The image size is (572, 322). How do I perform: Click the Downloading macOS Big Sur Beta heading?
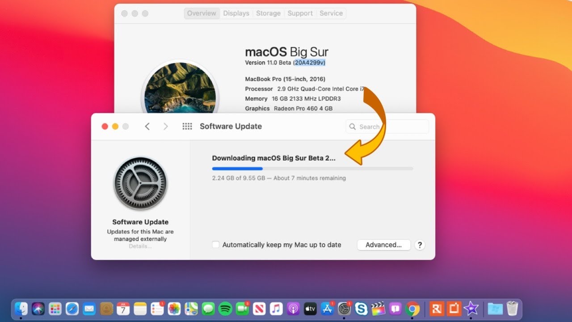[x=273, y=158]
